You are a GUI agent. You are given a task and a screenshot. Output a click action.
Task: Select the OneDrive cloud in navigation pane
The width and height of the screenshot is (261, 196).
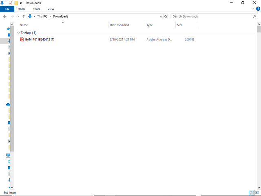point(8,105)
